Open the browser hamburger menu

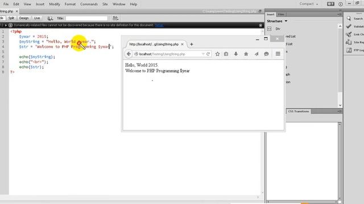pos(278,54)
